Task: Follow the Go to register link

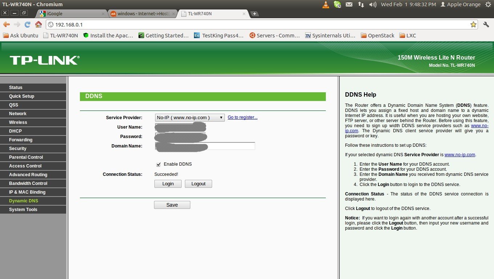Action: coord(243,117)
